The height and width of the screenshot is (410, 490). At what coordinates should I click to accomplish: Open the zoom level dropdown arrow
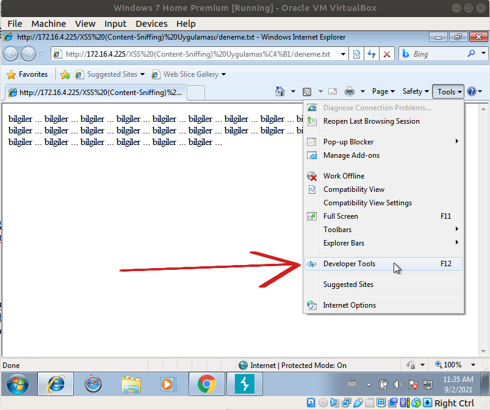pyautogui.click(x=473, y=365)
